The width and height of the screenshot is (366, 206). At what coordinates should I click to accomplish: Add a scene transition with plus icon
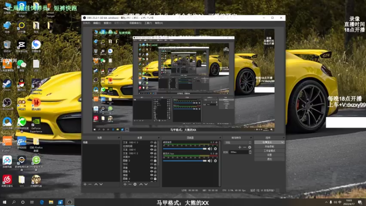(x=240, y=147)
